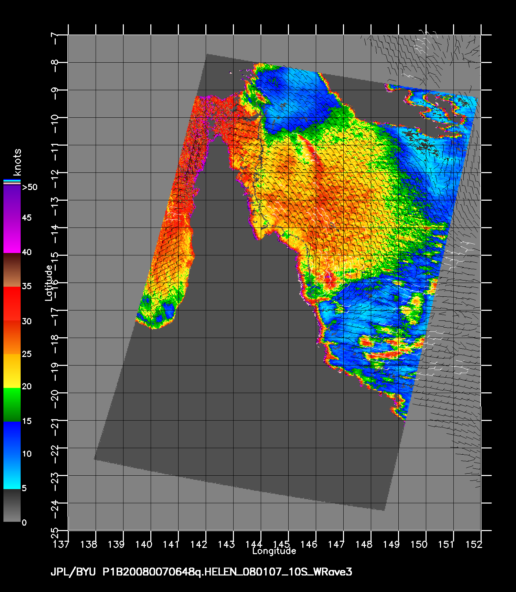Click the '20' color scale label
This screenshot has width=516, height=592.
click(27, 387)
